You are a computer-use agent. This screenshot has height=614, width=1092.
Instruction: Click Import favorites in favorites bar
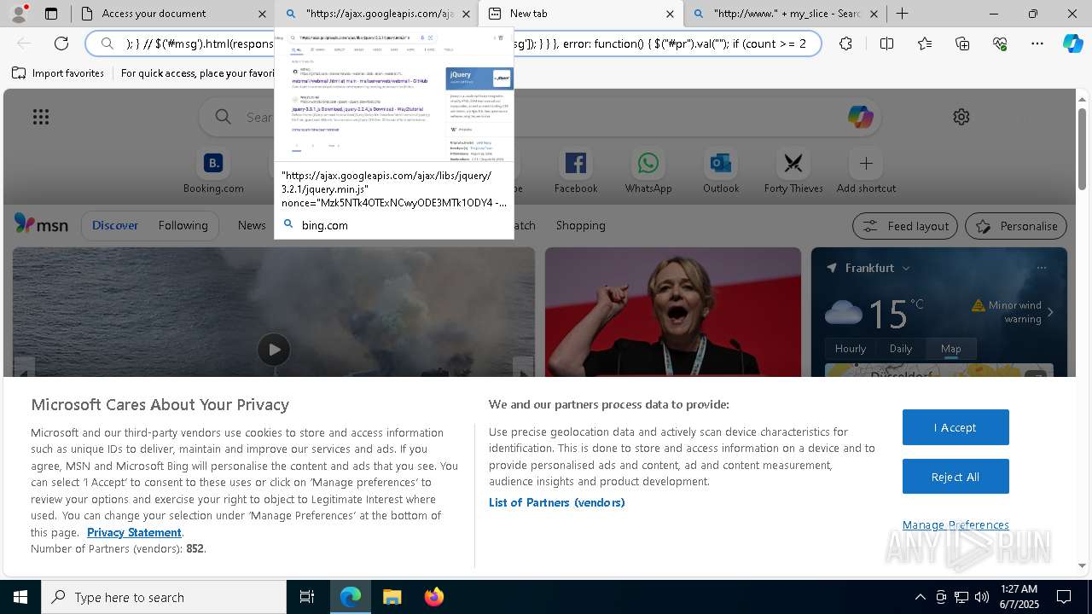point(58,73)
